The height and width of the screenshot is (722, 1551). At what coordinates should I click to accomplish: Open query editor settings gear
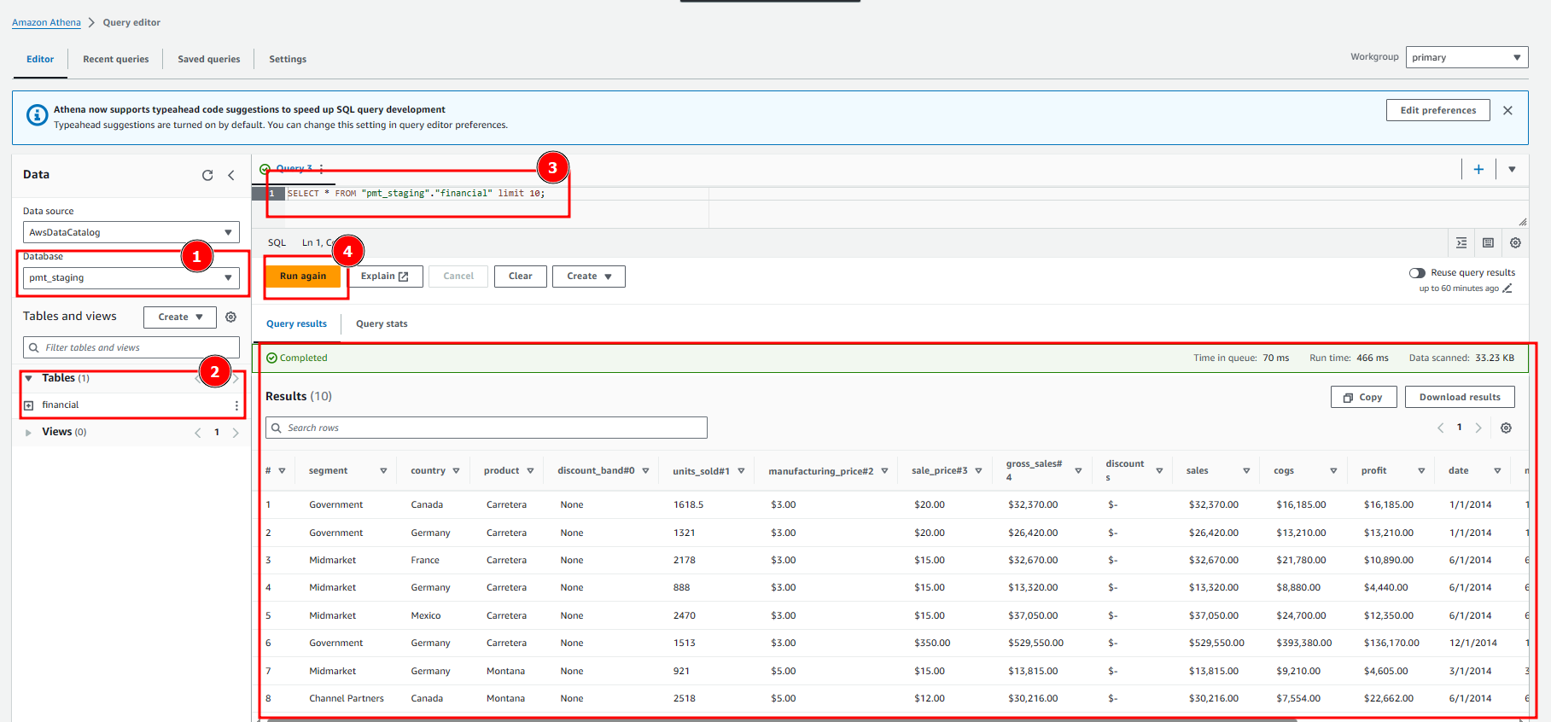pyautogui.click(x=1515, y=243)
